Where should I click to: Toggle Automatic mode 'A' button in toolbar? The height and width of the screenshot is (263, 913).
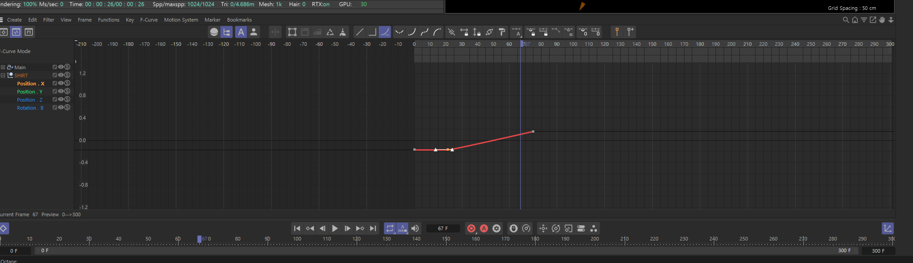241,32
